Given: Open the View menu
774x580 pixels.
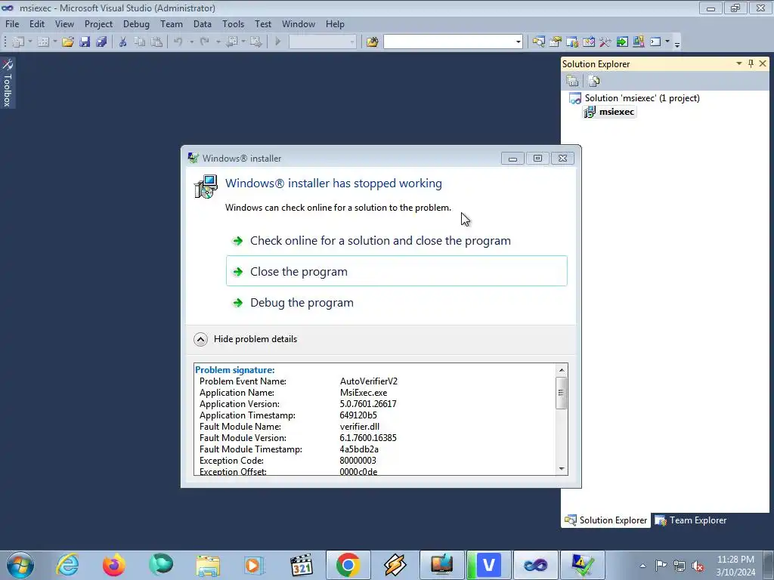Looking at the screenshot, I should (64, 23).
